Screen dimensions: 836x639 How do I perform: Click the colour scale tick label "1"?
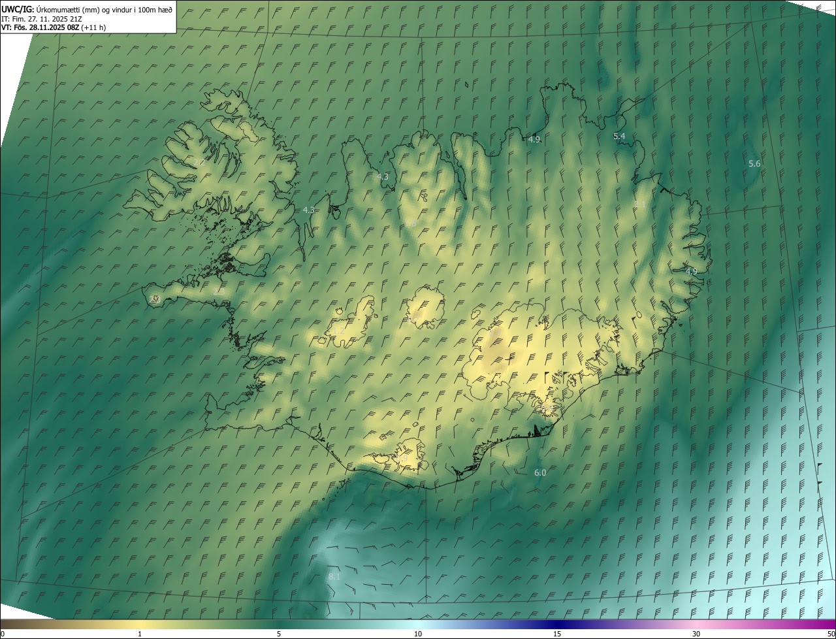click(140, 634)
